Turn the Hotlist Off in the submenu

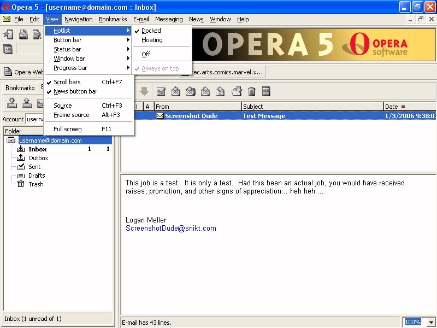coord(162,54)
